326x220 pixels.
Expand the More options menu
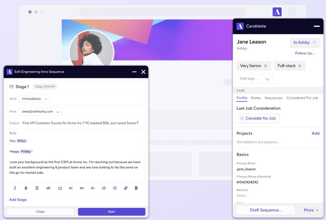pos(311,210)
